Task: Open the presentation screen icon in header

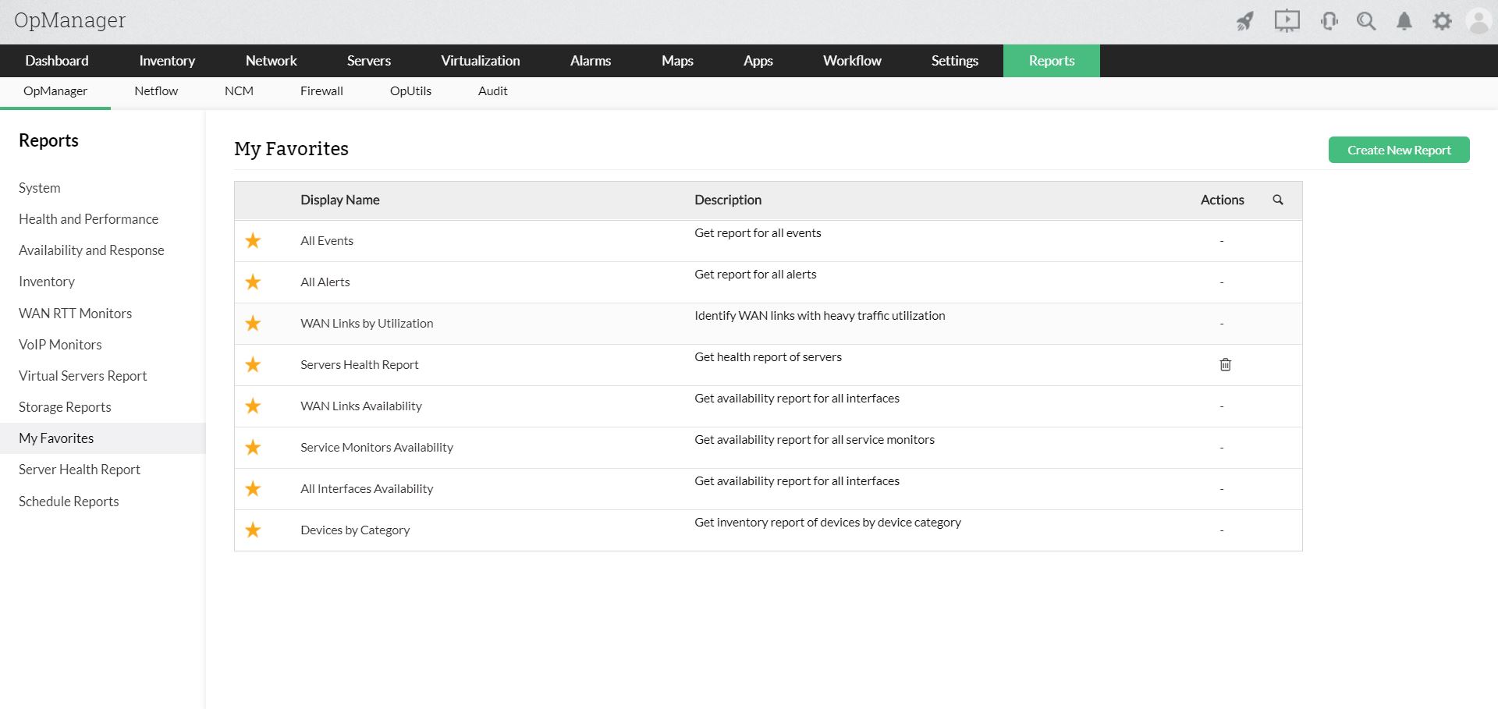Action: click(1287, 21)
